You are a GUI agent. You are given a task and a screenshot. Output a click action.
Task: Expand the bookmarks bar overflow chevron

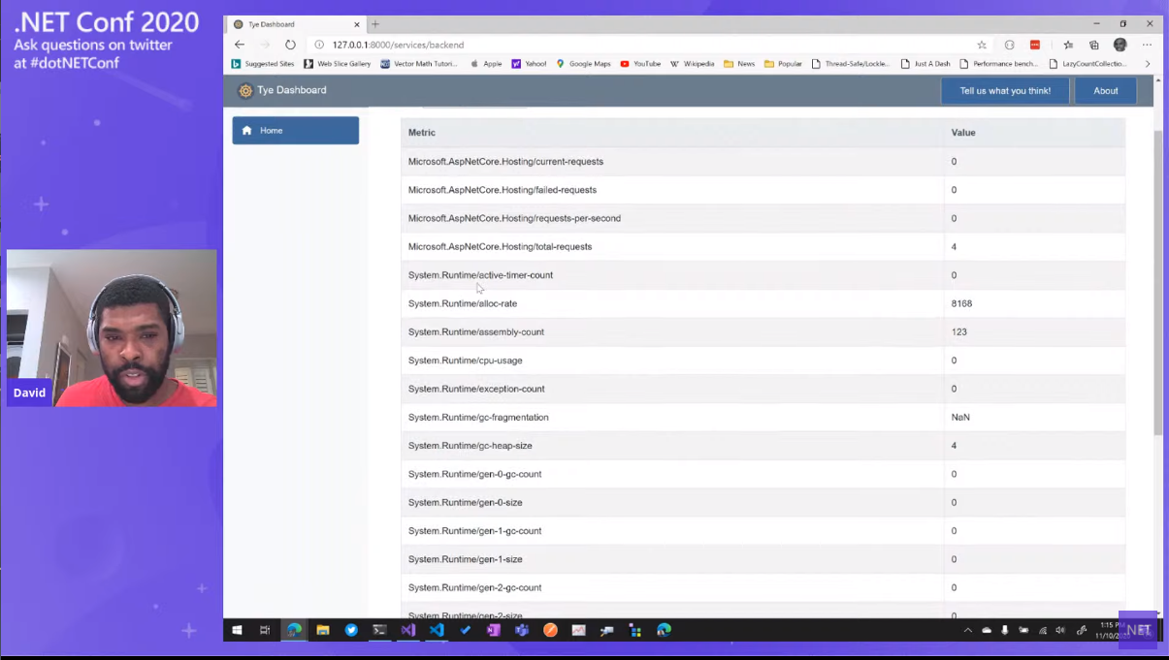[1148, 64]
